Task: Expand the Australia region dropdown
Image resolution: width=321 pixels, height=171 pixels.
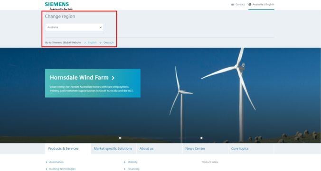Action: (74, 27)
